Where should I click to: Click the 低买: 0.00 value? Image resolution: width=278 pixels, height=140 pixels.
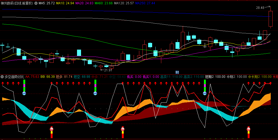(134, 77)
